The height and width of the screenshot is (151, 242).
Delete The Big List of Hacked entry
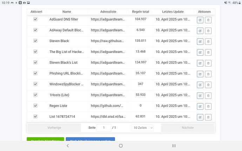(x=208, y=53)
